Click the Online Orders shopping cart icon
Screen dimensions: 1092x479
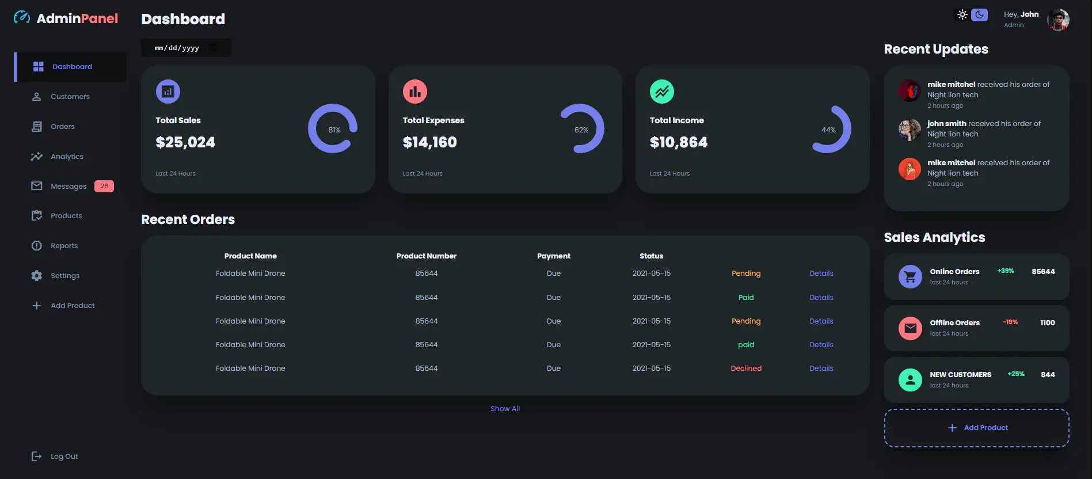[x=910, y=277]
